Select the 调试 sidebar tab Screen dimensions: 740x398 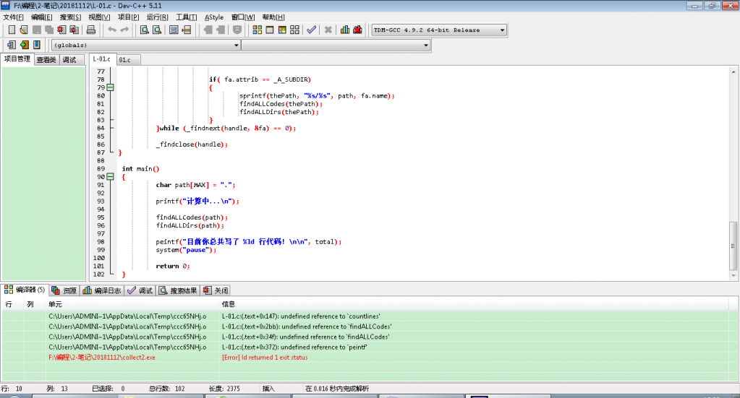(x=70, y=60)
